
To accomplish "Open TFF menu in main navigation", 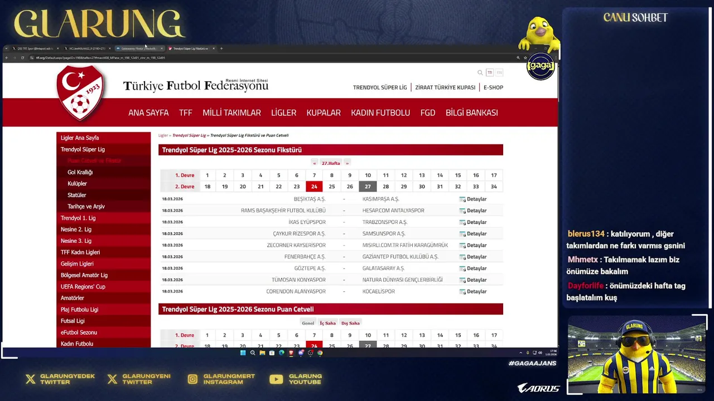I will pos(186,113).
